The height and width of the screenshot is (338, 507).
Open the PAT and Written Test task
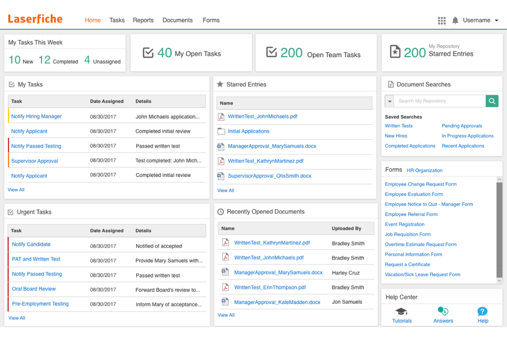point(36,259)
